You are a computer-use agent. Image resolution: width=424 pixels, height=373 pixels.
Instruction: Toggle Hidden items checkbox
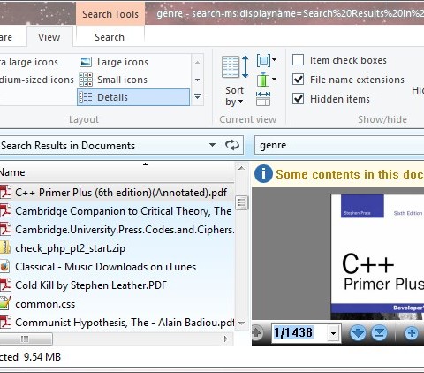pos(298,99)
